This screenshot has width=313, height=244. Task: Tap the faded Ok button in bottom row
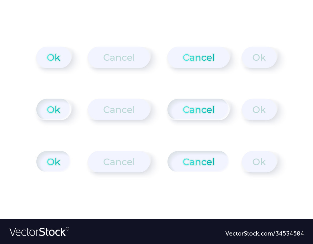point(259,162)
